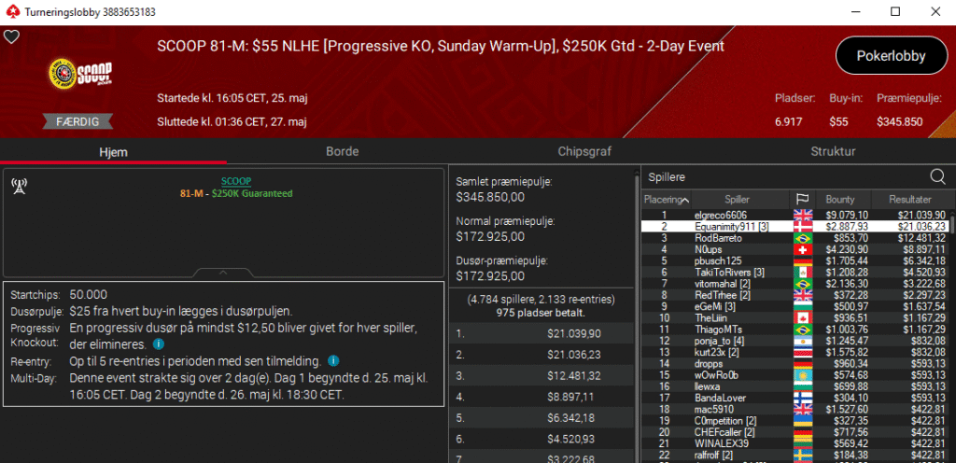Collapse the banner panel with chevron handle

[x=223, y=273]
